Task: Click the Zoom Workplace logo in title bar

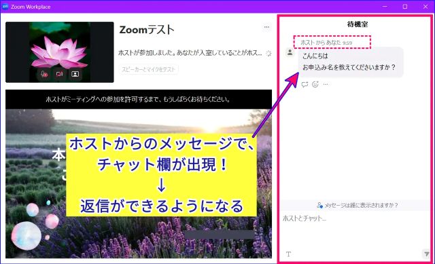Action: [x=5, y=6]
